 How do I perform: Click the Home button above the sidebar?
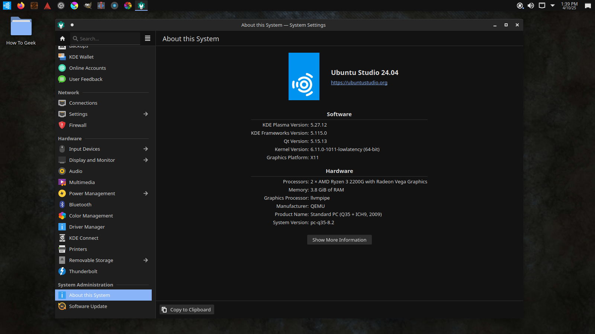(x=62, y=38)
